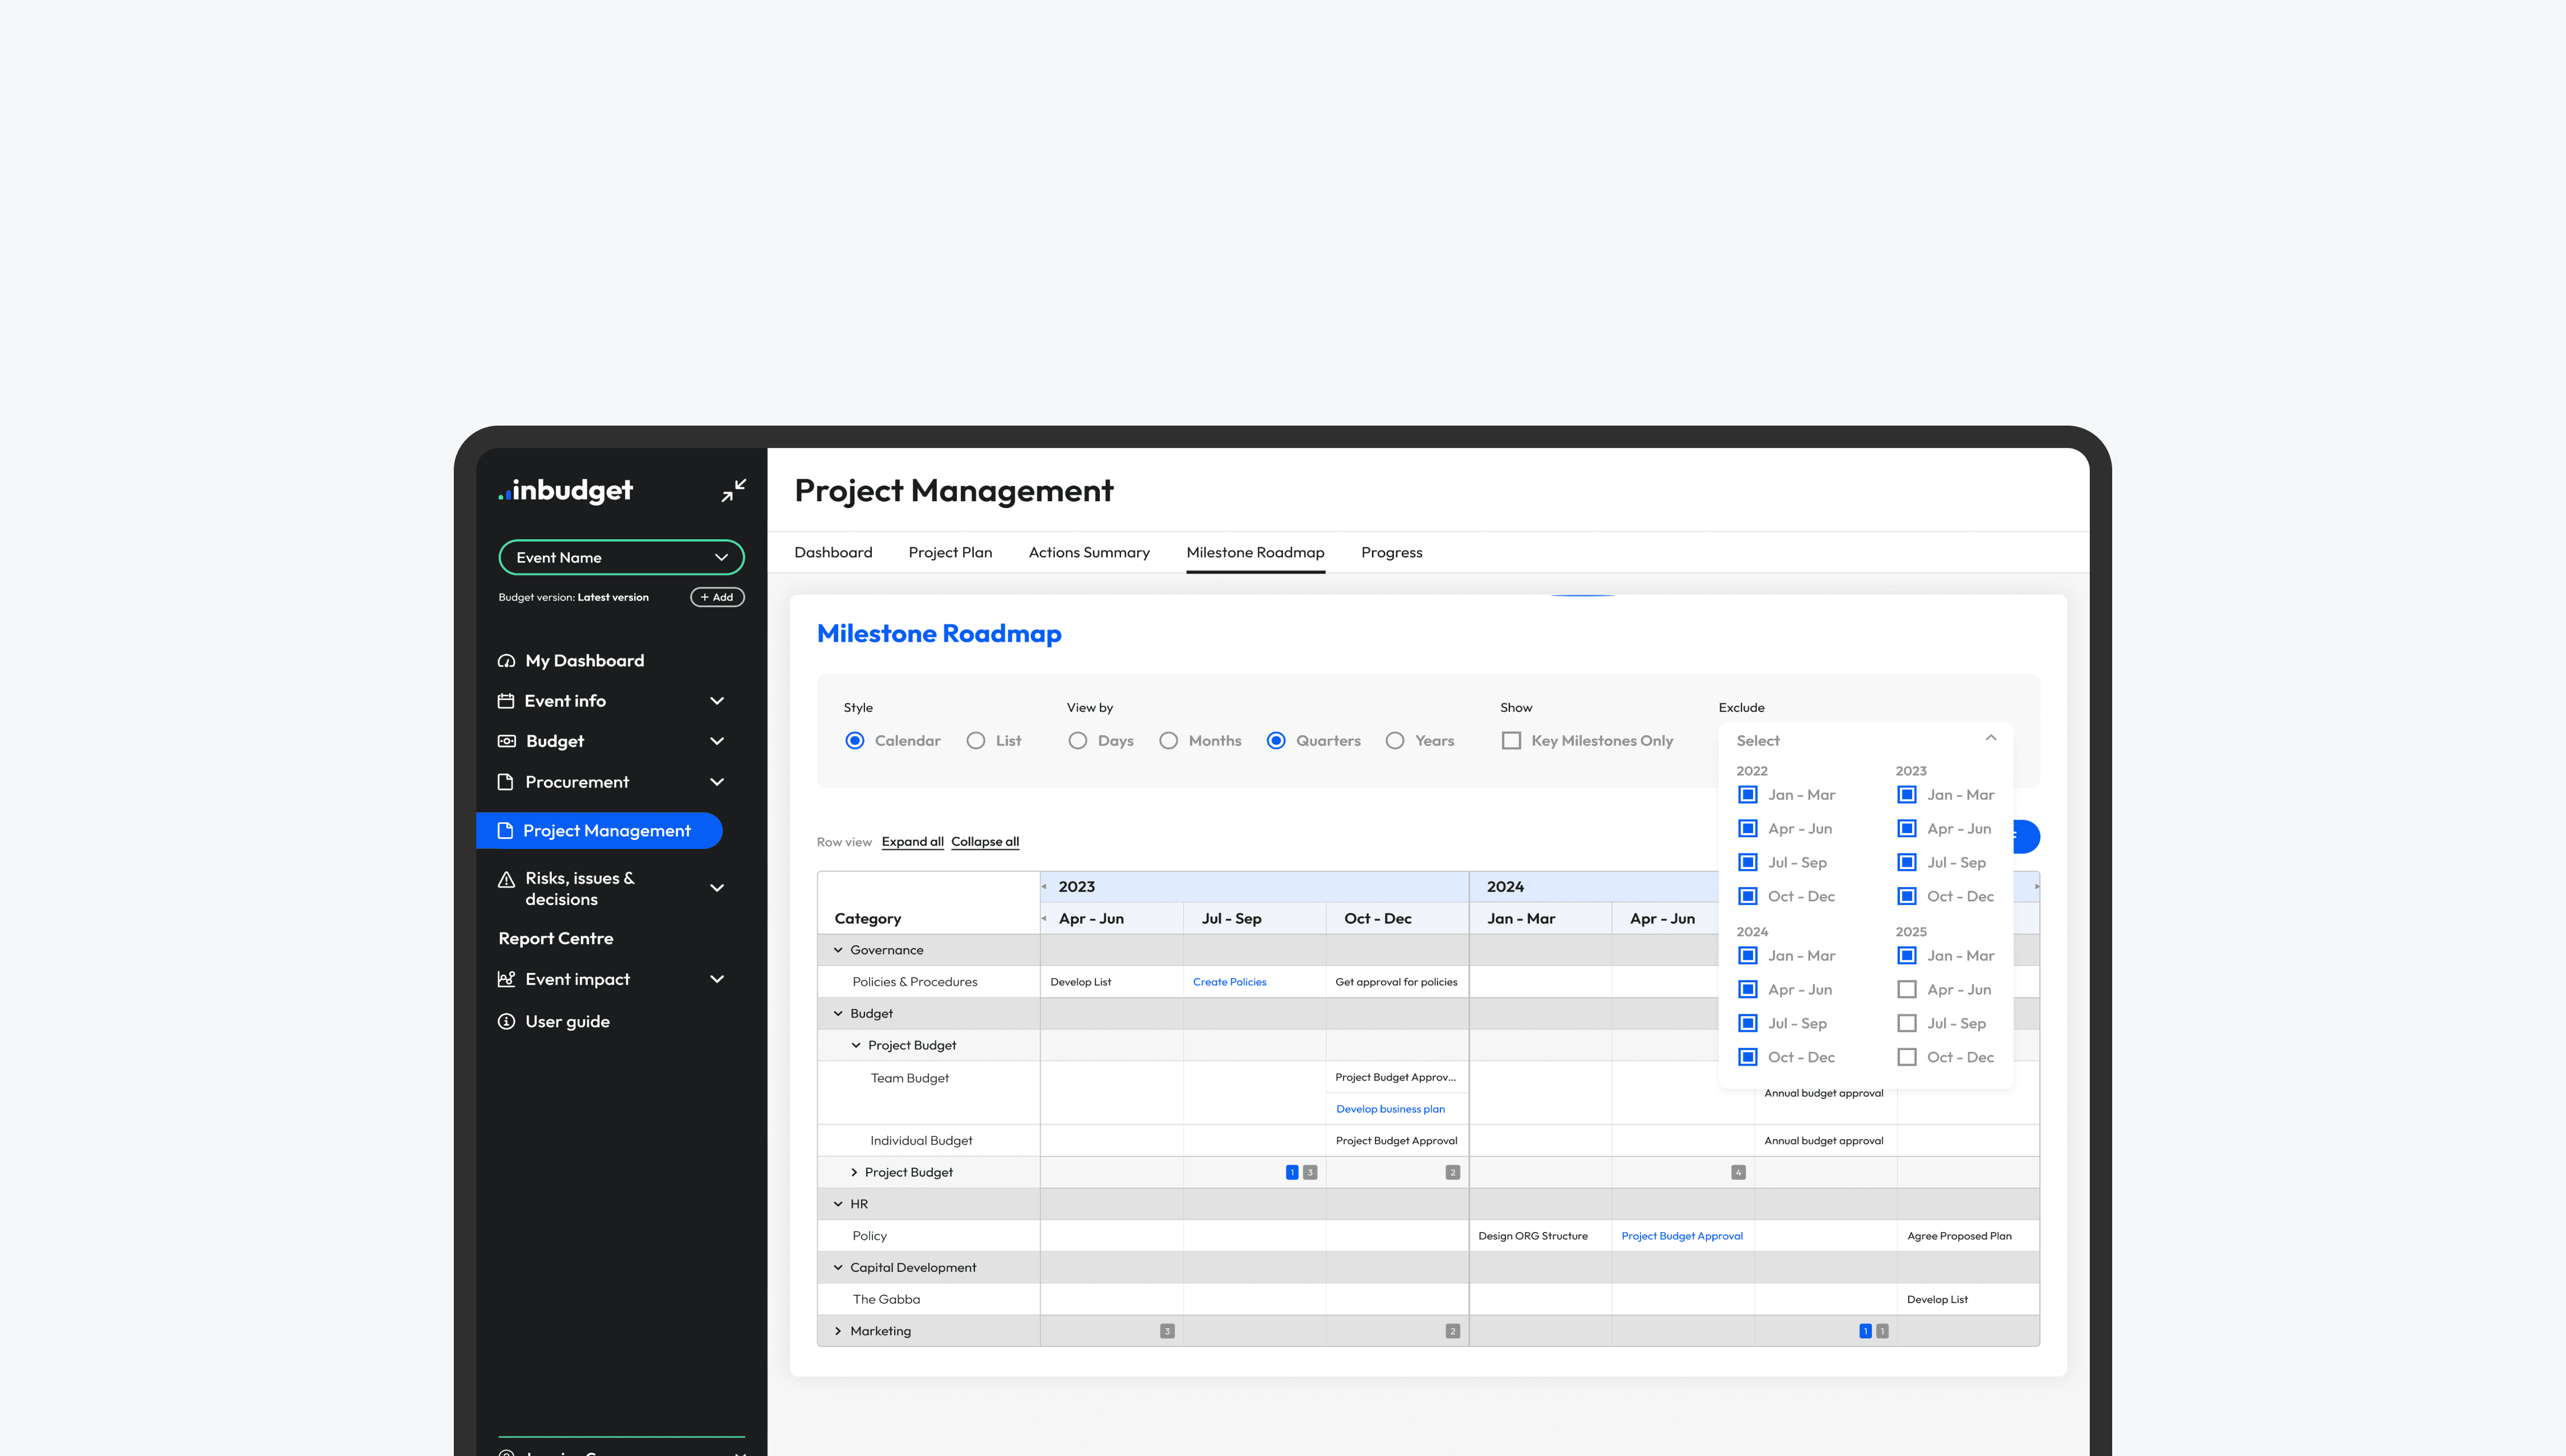Click Get approval for policies milestone
Viewport: 2566px width, 1456px height.
tap(1397, 982)
